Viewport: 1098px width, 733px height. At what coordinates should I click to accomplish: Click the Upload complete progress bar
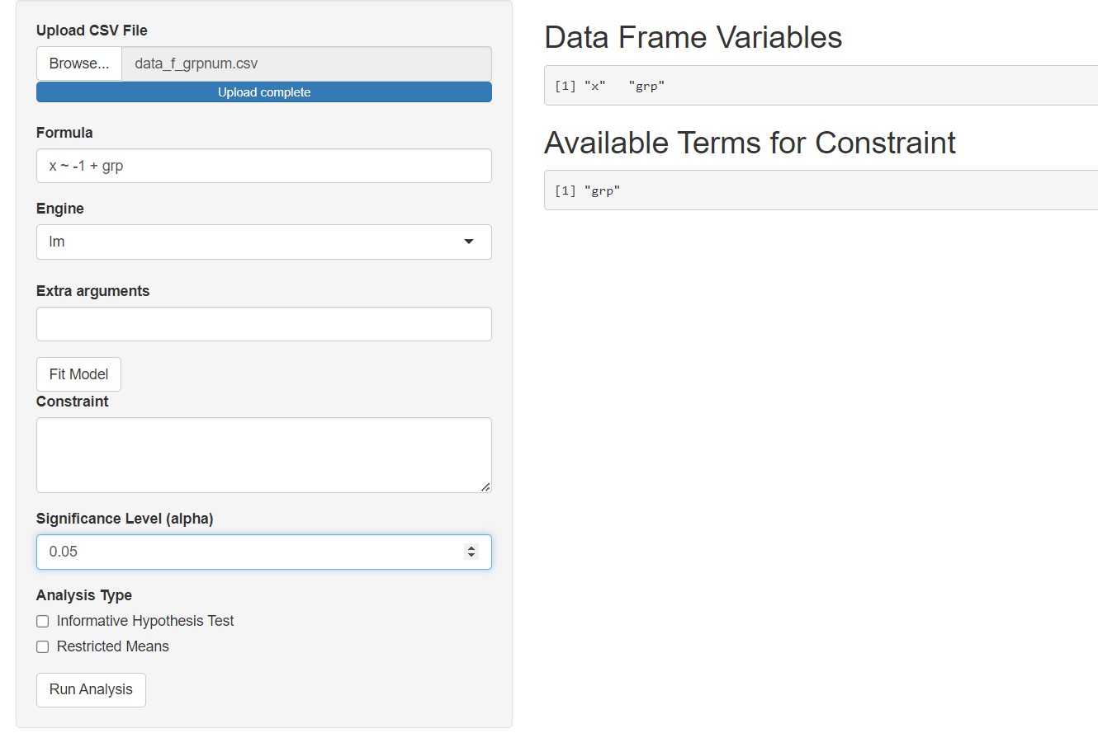tap(264, 92)
